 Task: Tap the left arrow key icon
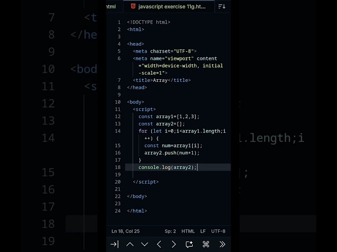point(159,244)
